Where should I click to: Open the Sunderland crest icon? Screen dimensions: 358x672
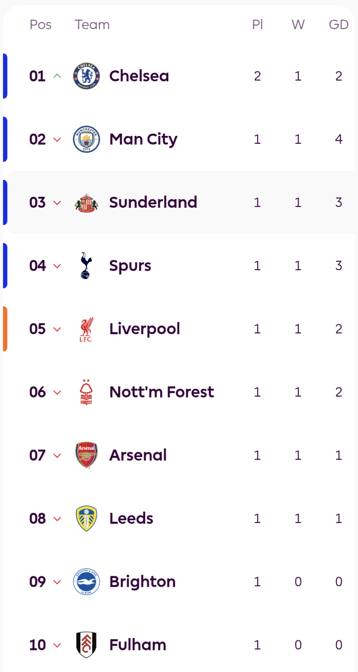(86, 203)
